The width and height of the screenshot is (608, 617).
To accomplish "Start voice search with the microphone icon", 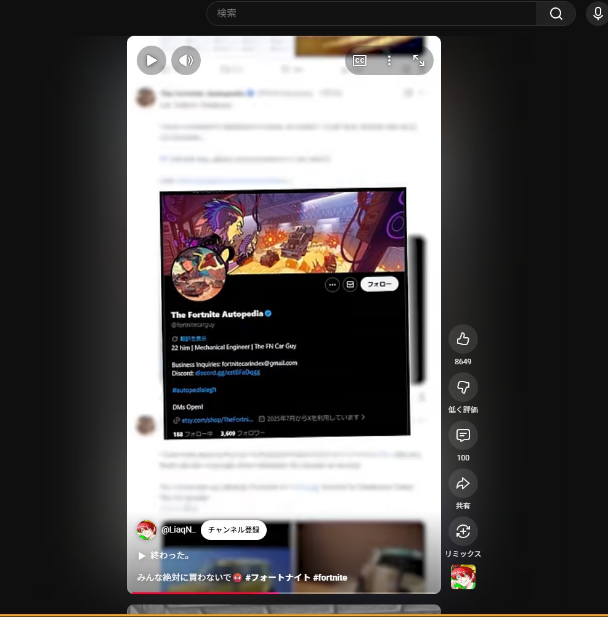I will [598, 14].
